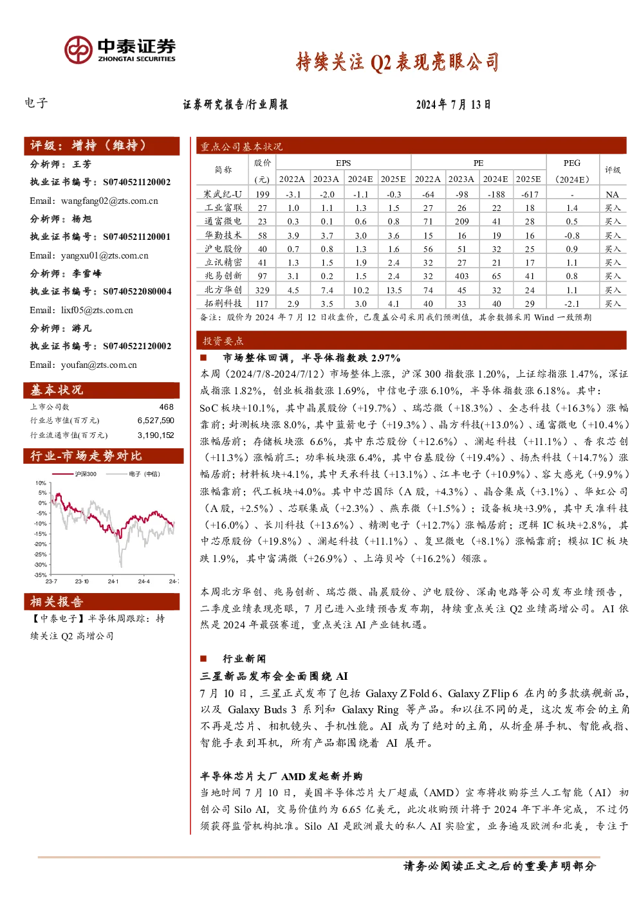Click analyst name 分析师：李雪峰
This screenshot has width=639, height=903.
[x=66, y=273]
